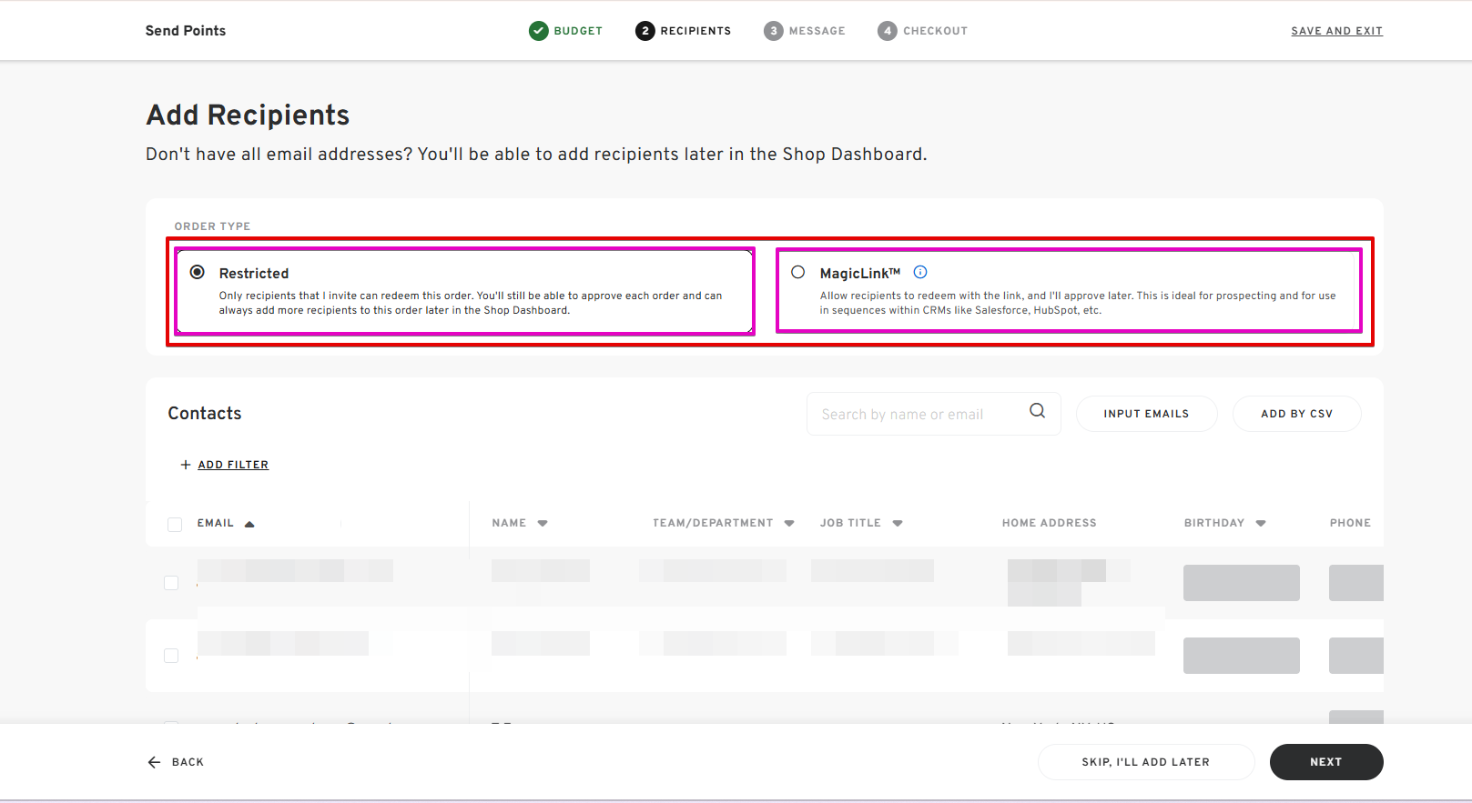
Task: Click the search magnifier icon
Action: click(1037, 411)
